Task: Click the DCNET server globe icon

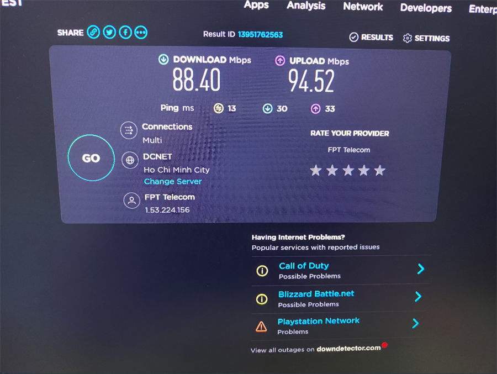Action: (130, 160)
